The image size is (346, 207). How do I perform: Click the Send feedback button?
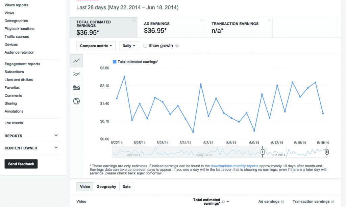(21, 164)
